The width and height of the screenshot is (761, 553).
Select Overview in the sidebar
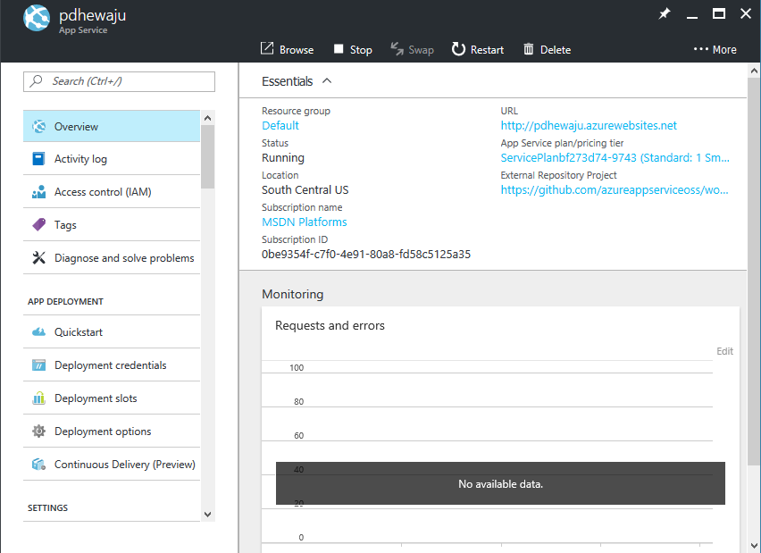pos(112,126)
